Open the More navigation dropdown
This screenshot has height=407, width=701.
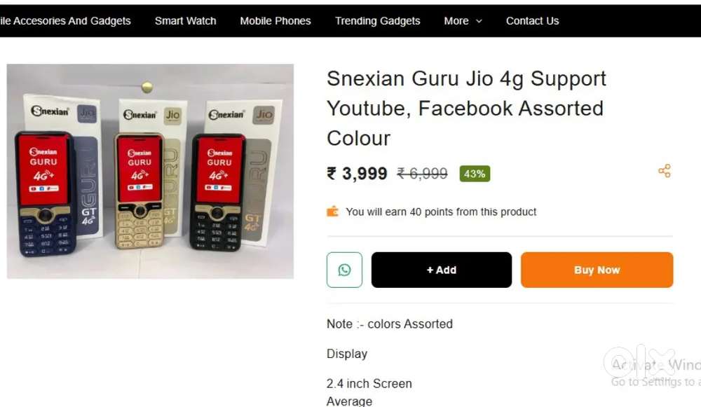click(463, 21)
